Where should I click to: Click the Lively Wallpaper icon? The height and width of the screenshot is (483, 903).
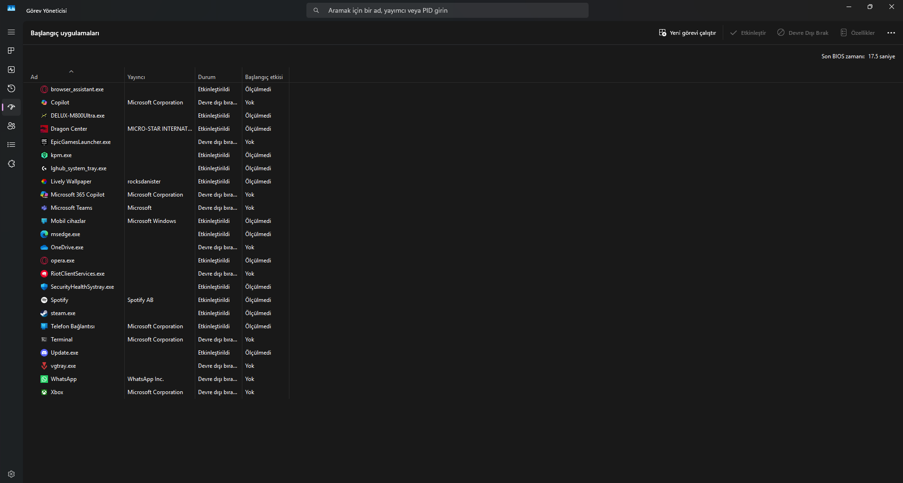click(x=44, y=182)
